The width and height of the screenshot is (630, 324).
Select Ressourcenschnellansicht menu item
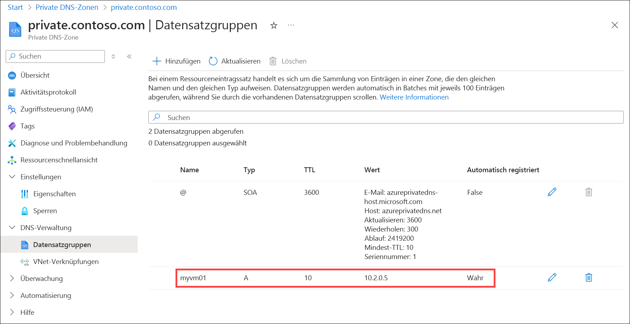pos(59,160)
